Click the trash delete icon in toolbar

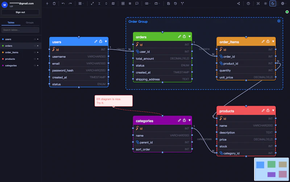click(x=54, y=4)
